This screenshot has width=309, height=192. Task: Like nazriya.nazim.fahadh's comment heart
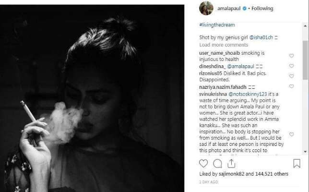tap(291, 86)
